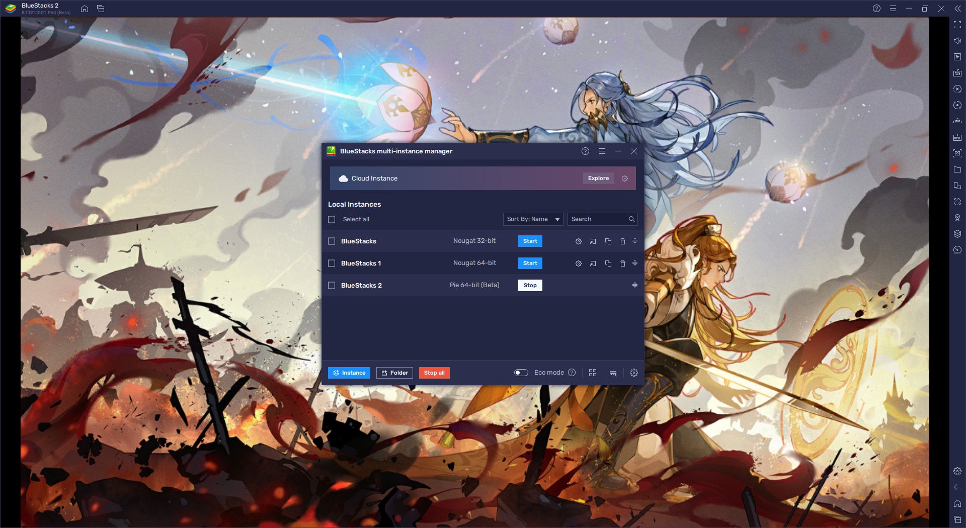Viewport: 966px width, 528px height.
Task: Arrange instances with the grid icon
Action: click(x=593, y=373)
